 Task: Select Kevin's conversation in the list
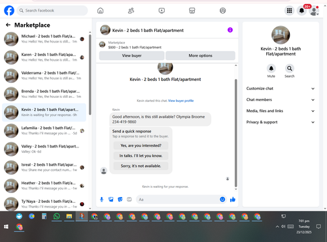click(44, 112)
